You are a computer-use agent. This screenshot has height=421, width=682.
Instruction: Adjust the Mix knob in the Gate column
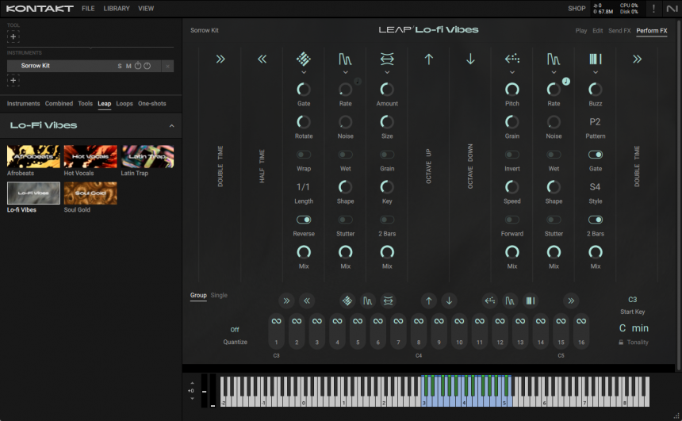click(x=304, y=252)
